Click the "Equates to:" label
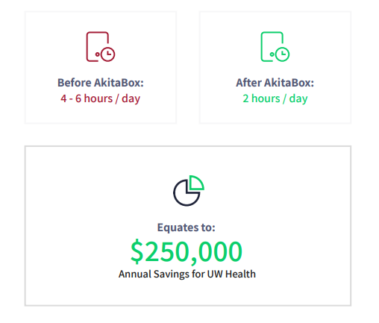379x323 pixels. pyautogui.click(x=186, y=228)
